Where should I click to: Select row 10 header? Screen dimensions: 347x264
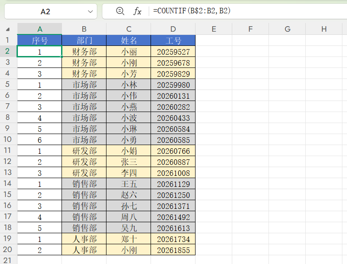[8, 140]
